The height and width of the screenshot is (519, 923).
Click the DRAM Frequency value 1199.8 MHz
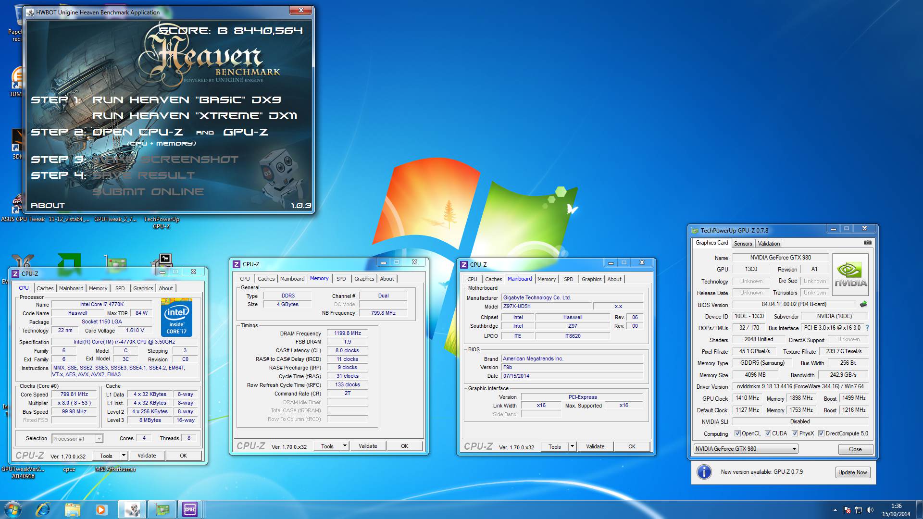348,333
